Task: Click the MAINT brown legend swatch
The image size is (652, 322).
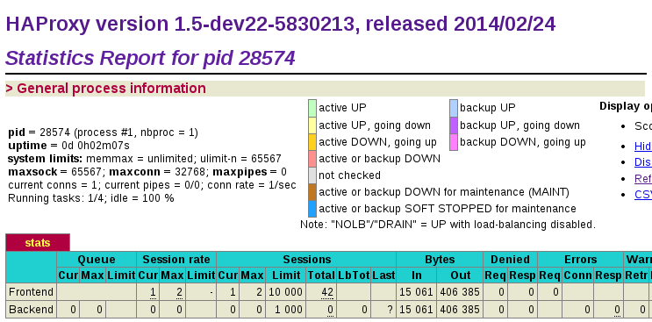Action: (x=312, y=192)
